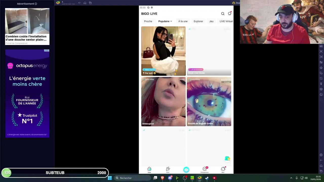The image size is (324, 182).
Task: Open Fête tab in bottom bar
Action: pyautogui.click(x=168, y=170)
